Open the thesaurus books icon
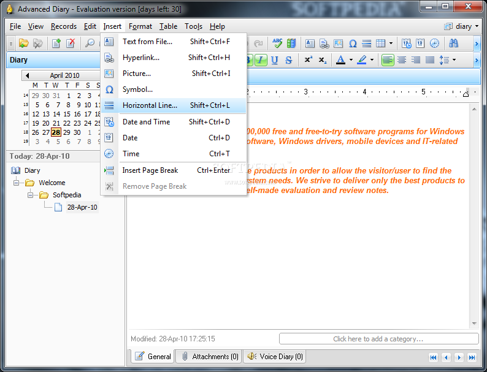Image resolution: width=487 pixels, height=372 pixels. (x=291, y=44)
